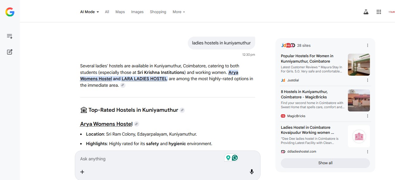Screen dimensions: 395x180
Task: Click the Show all sources button
Action: tap(325, 163)
